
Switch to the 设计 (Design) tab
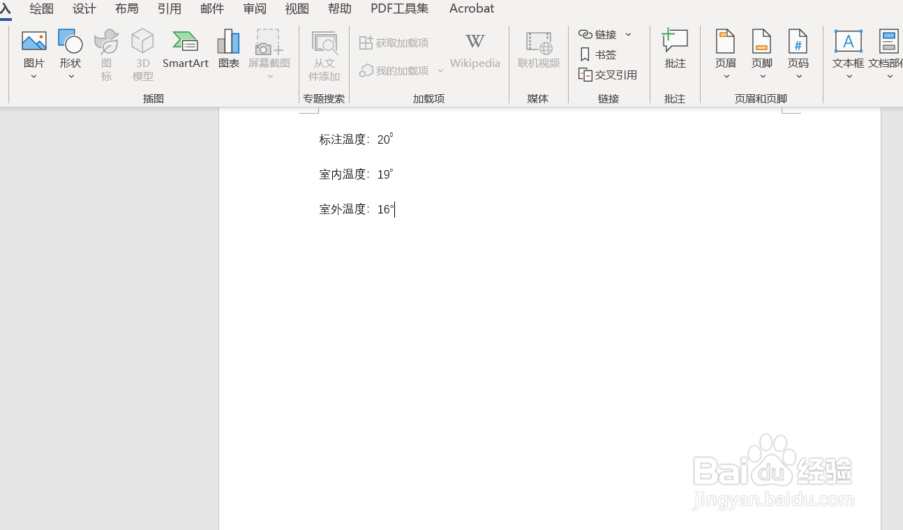click(x=84, y=8)
